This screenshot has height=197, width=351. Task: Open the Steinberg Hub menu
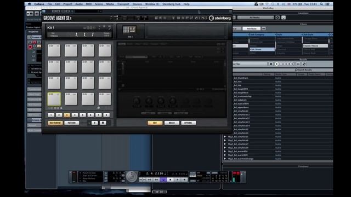(171, 4)
